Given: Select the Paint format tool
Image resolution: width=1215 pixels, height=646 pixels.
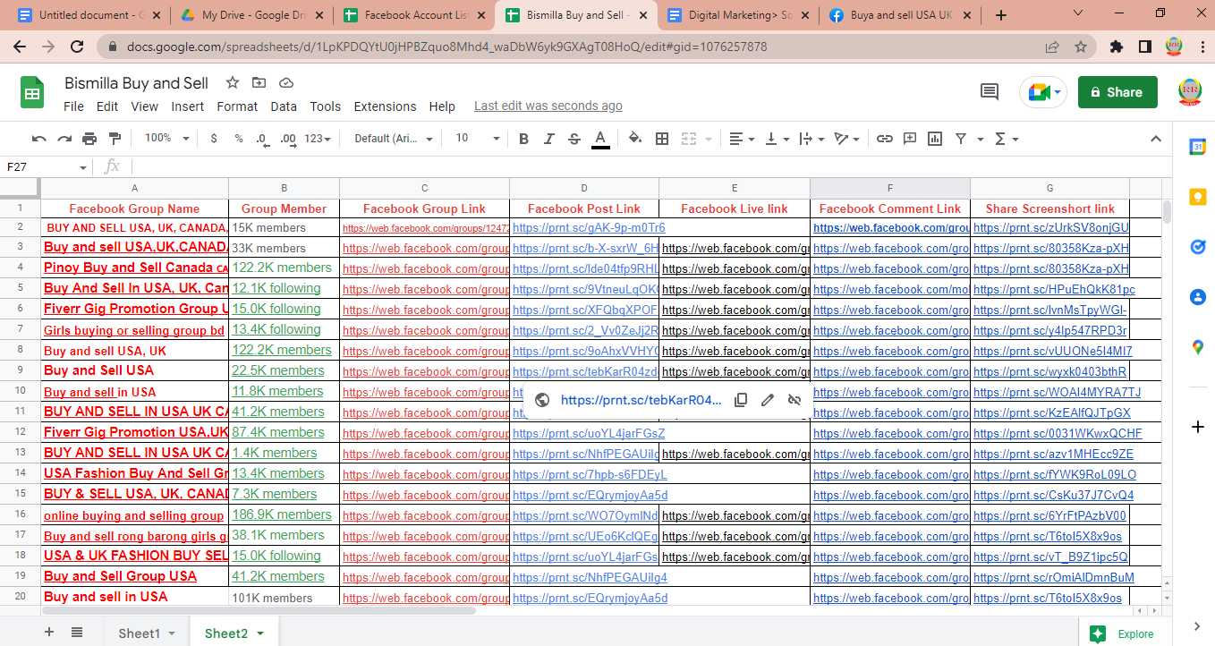Looking at the screenshot, I should [115, 139].
